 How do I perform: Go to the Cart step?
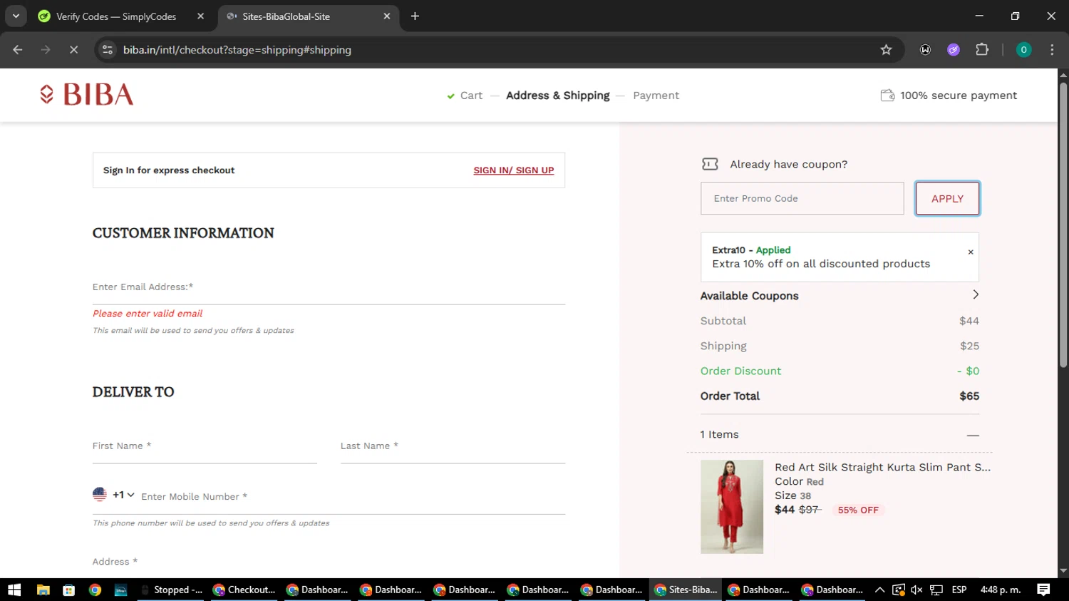[x=471, y=96]
